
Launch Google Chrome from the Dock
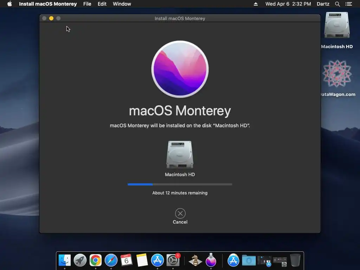[x=96, y=260]
